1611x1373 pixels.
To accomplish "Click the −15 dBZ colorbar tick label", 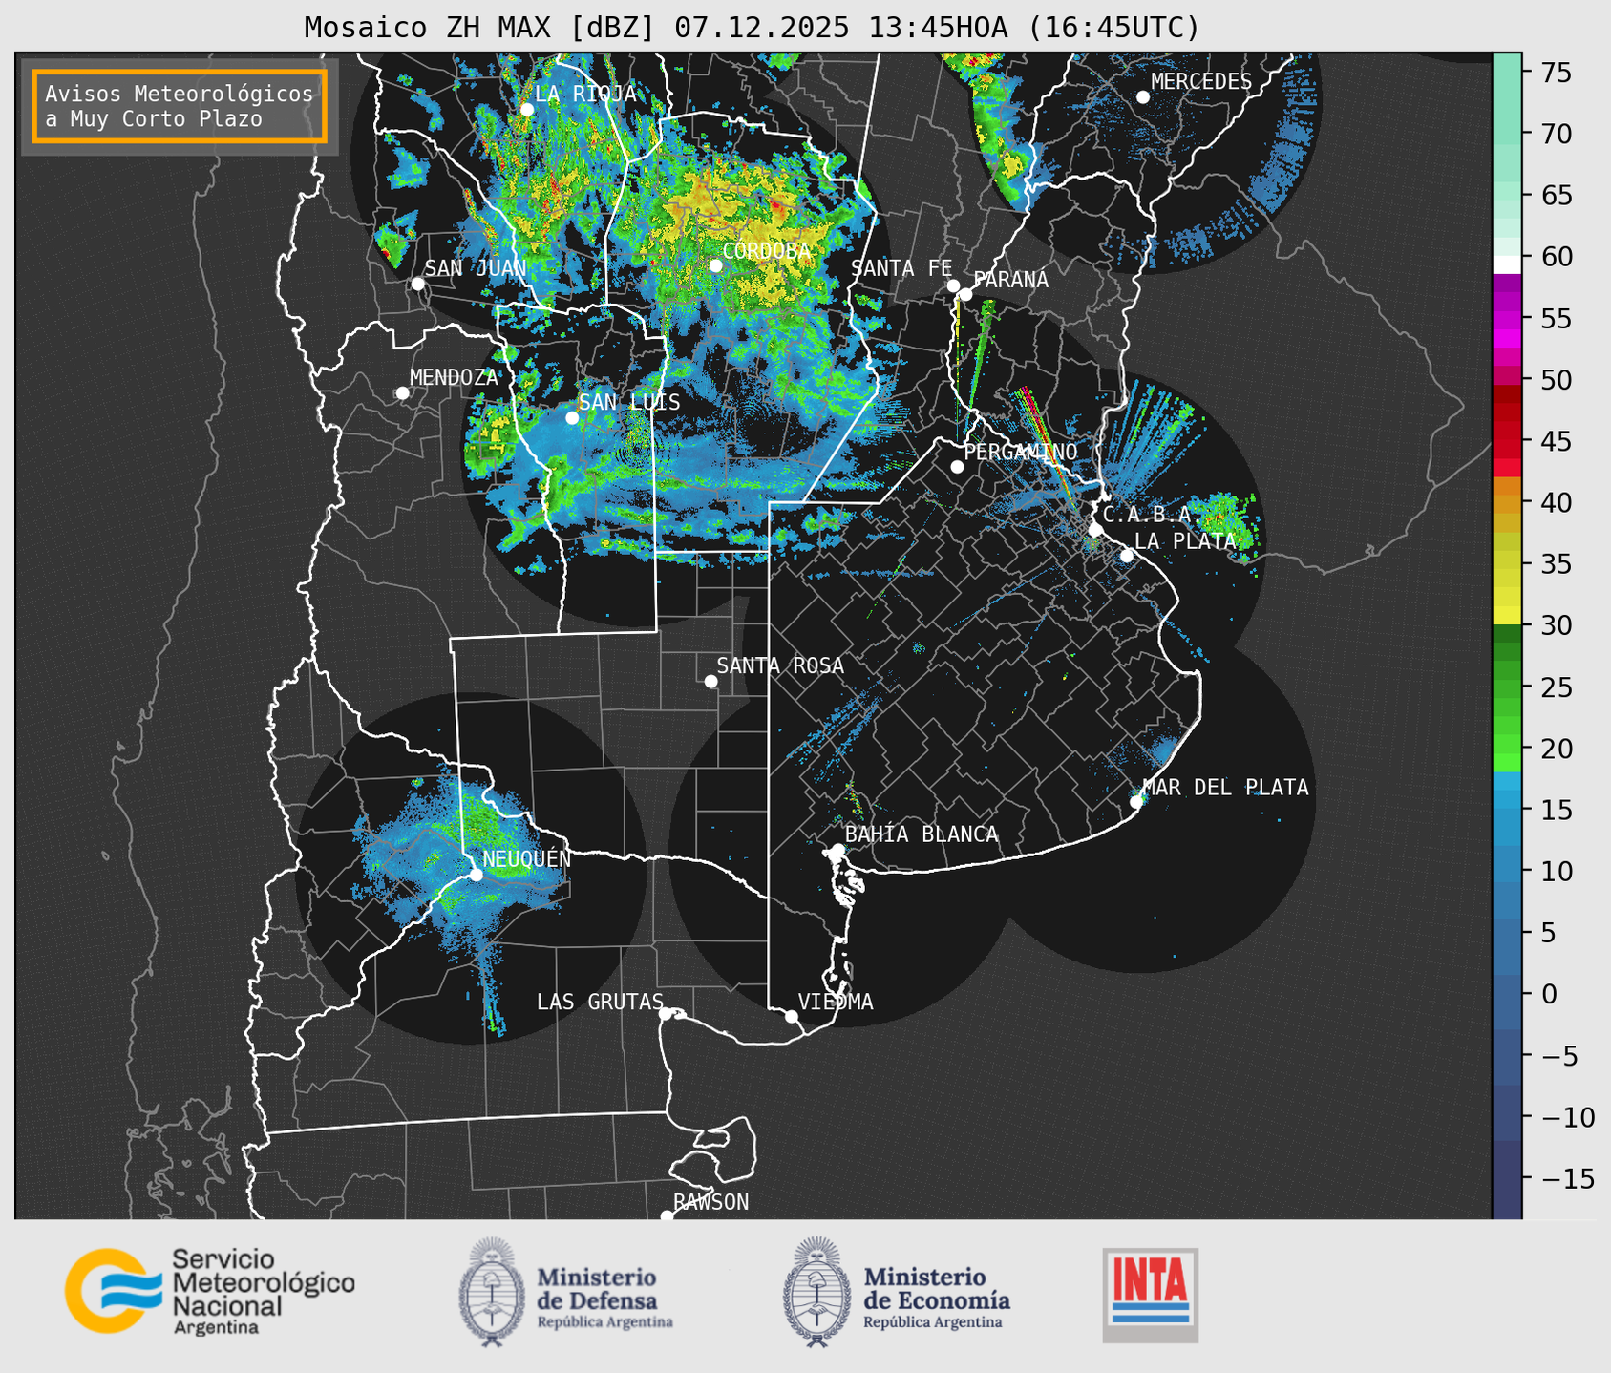I will coord(1566,1178).
